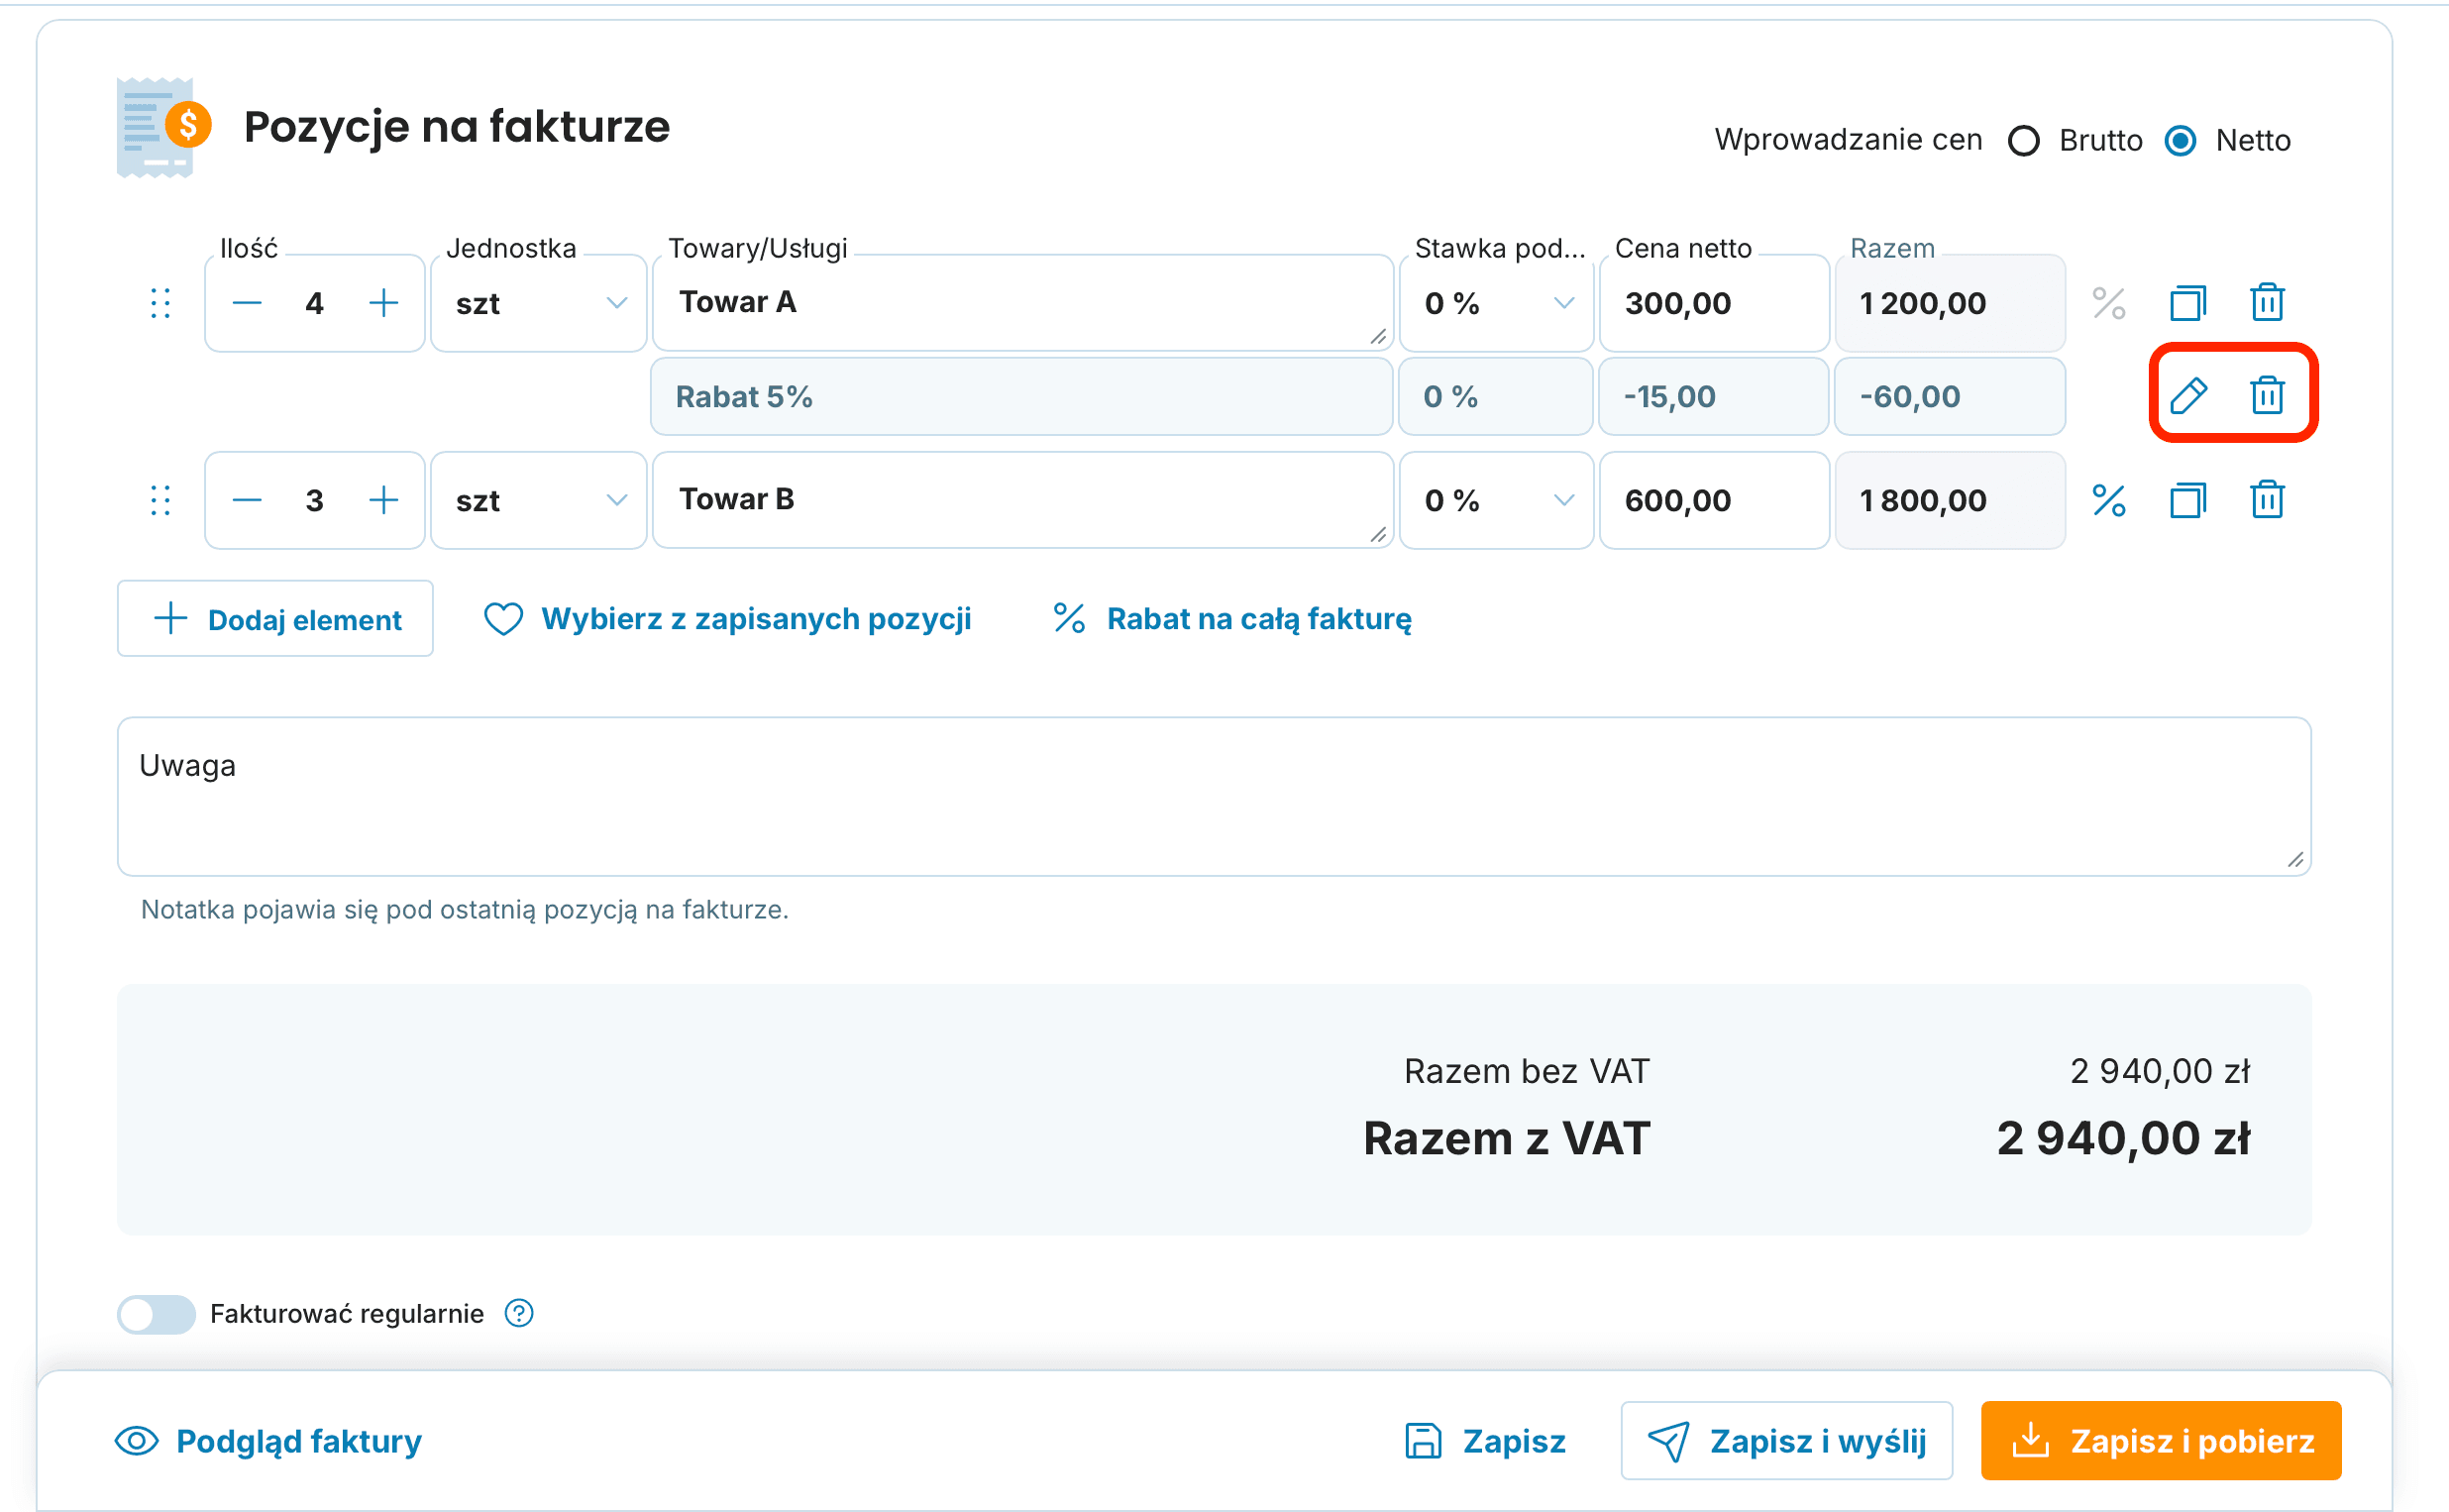Grab the drag handle of the Towar A row
The image size is (2449, 1512).
coord(160,303)
